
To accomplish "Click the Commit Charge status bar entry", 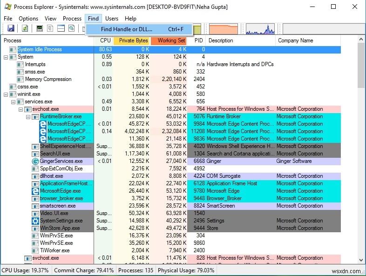I will click(84, 270).
